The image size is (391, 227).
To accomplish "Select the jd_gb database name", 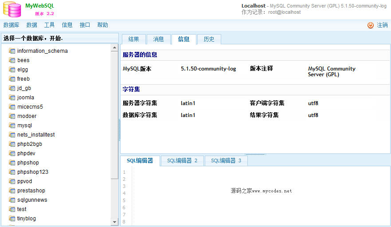I will 24,88.
